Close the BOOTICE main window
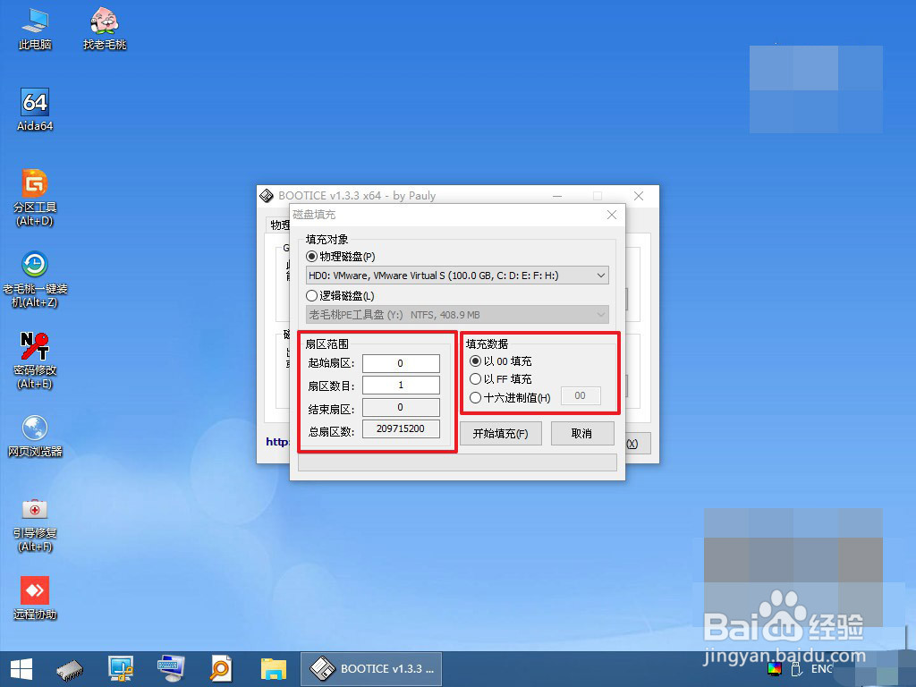This screenshot has height=687, width=916. pyautogui.click(x=639, y=196)
